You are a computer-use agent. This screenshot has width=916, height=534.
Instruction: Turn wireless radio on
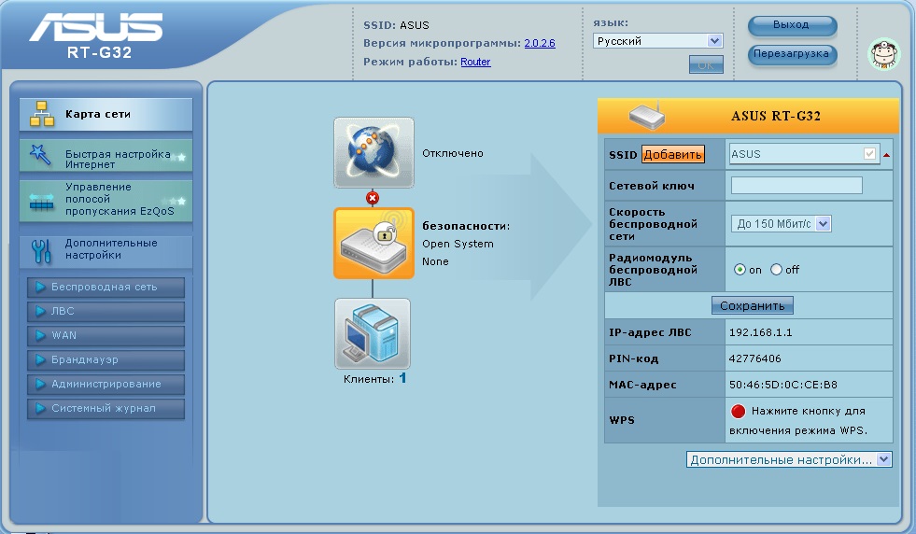point(740,270)
